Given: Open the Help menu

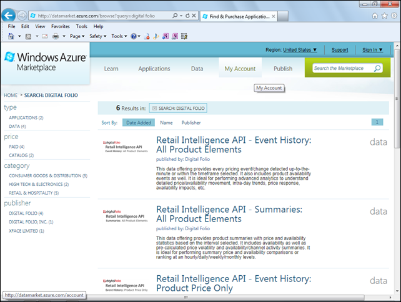Looking at the screenshot, I should coord(98,26).
